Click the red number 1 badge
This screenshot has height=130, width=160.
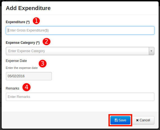pos(36,21)
